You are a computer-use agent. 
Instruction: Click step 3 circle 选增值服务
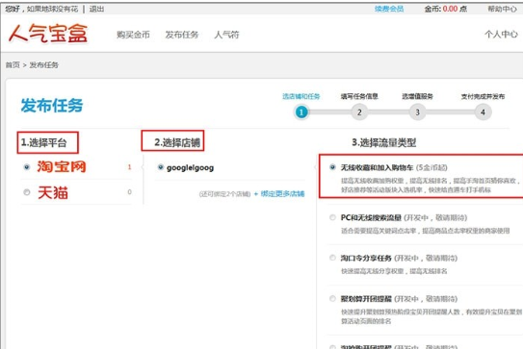[417, 112]
